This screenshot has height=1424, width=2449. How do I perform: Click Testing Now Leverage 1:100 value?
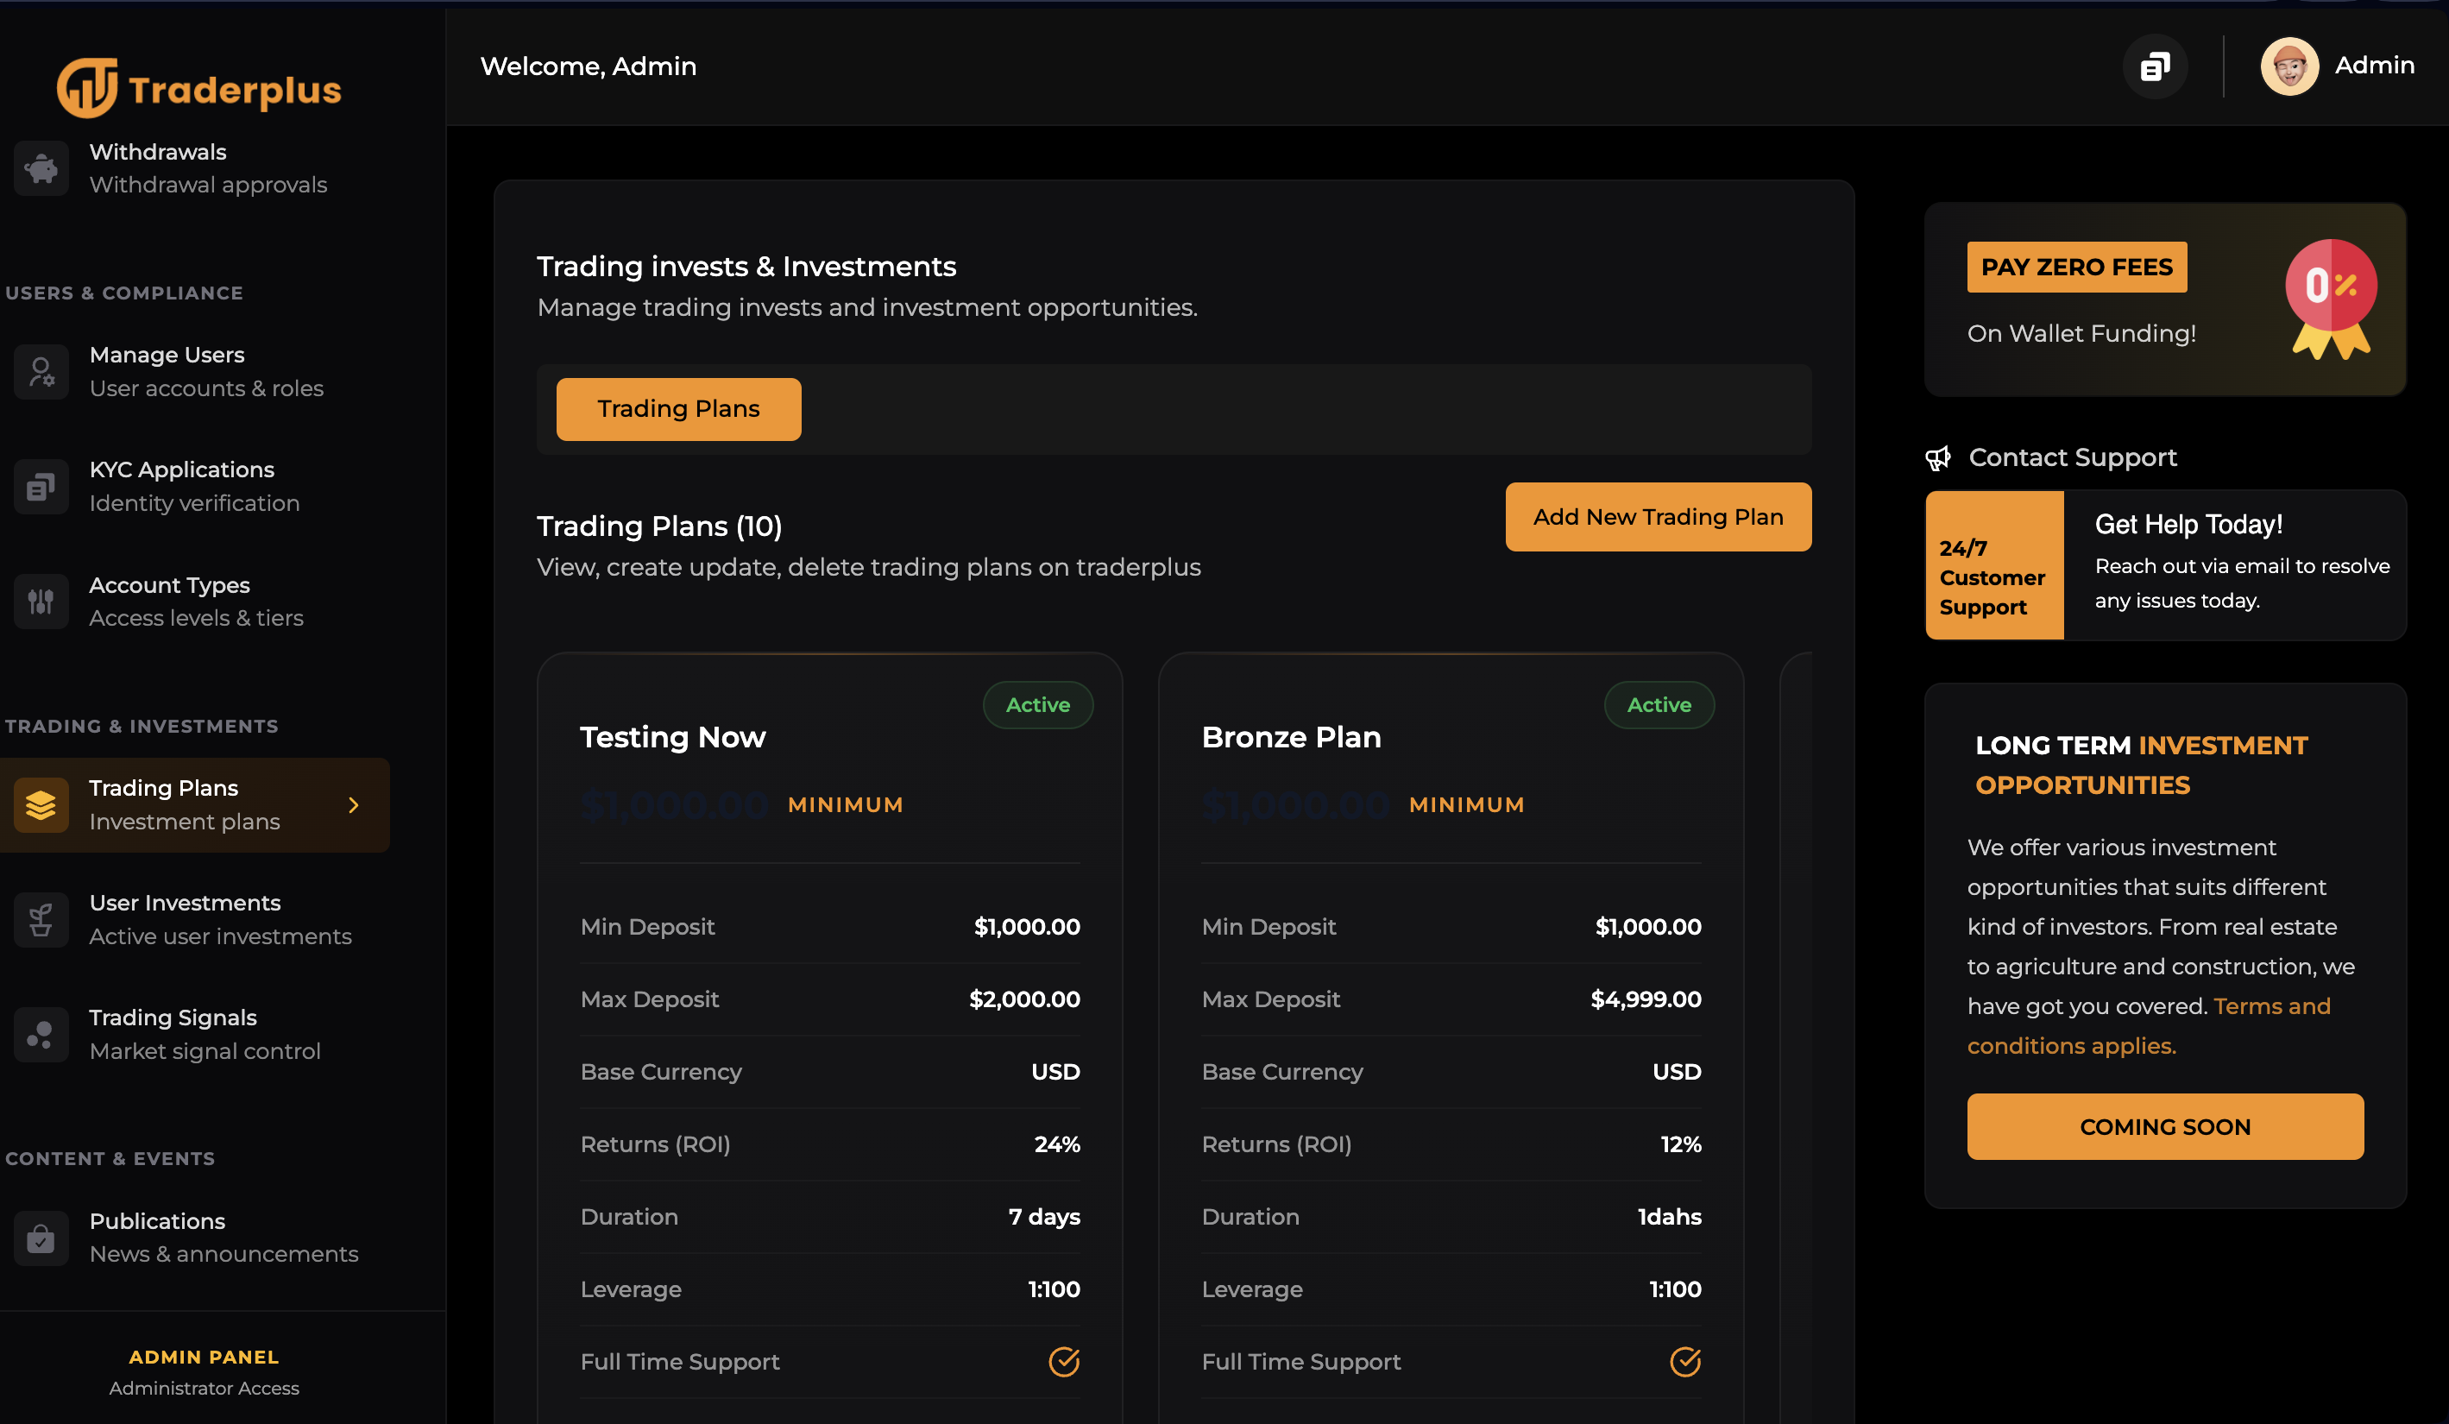pos(1055,1289)
